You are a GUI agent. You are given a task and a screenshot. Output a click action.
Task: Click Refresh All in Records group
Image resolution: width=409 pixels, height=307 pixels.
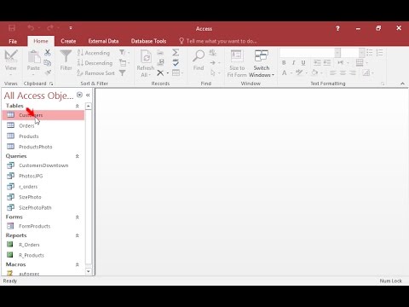(x=146, y=63)
